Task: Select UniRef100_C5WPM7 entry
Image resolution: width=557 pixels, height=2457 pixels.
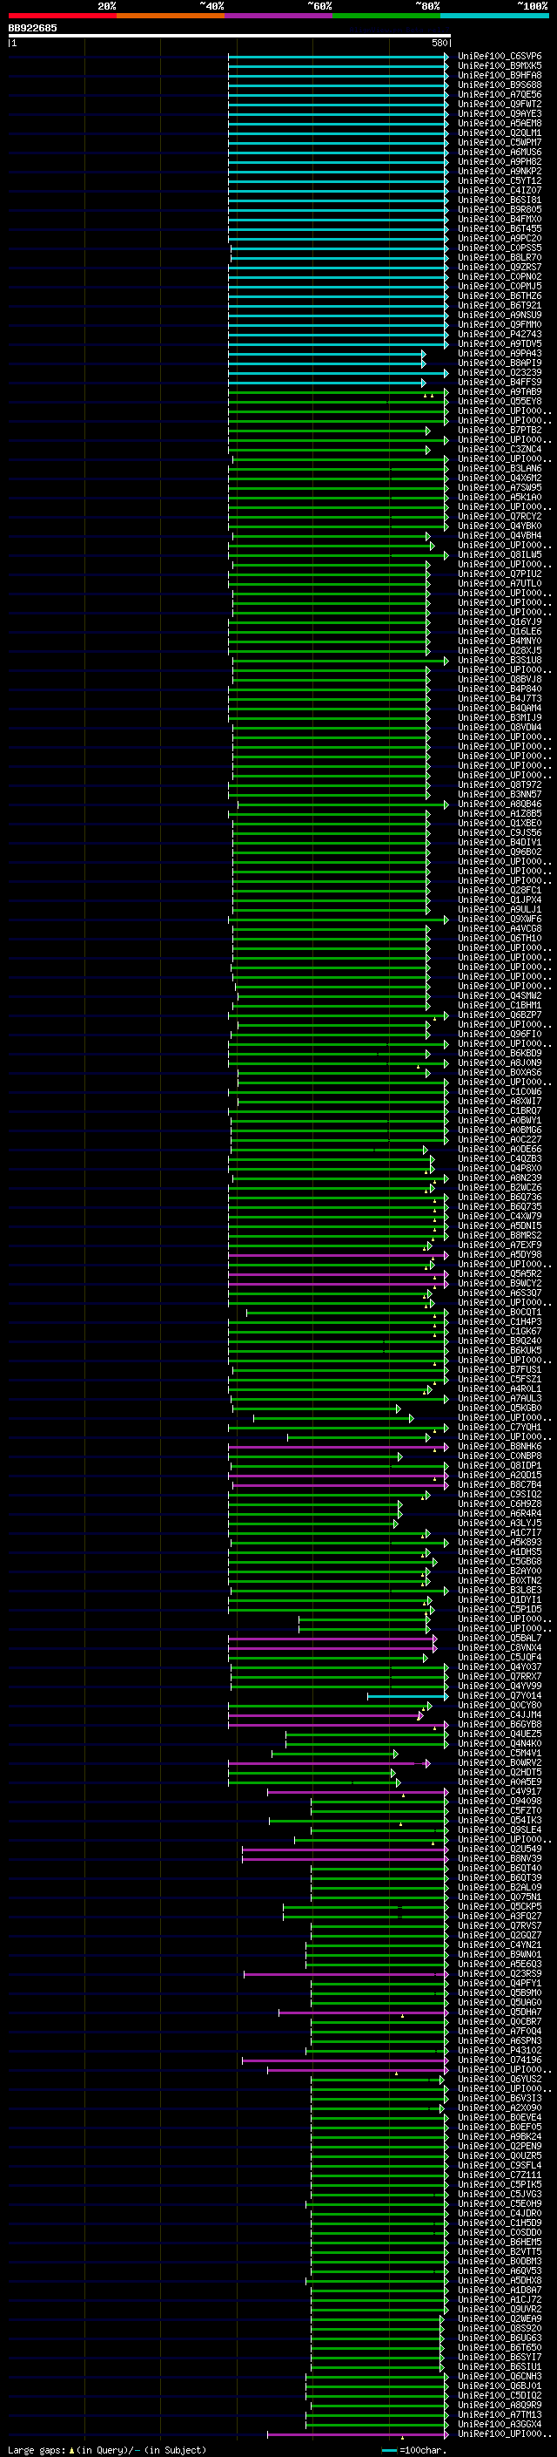Action: [x=500, y=142]
